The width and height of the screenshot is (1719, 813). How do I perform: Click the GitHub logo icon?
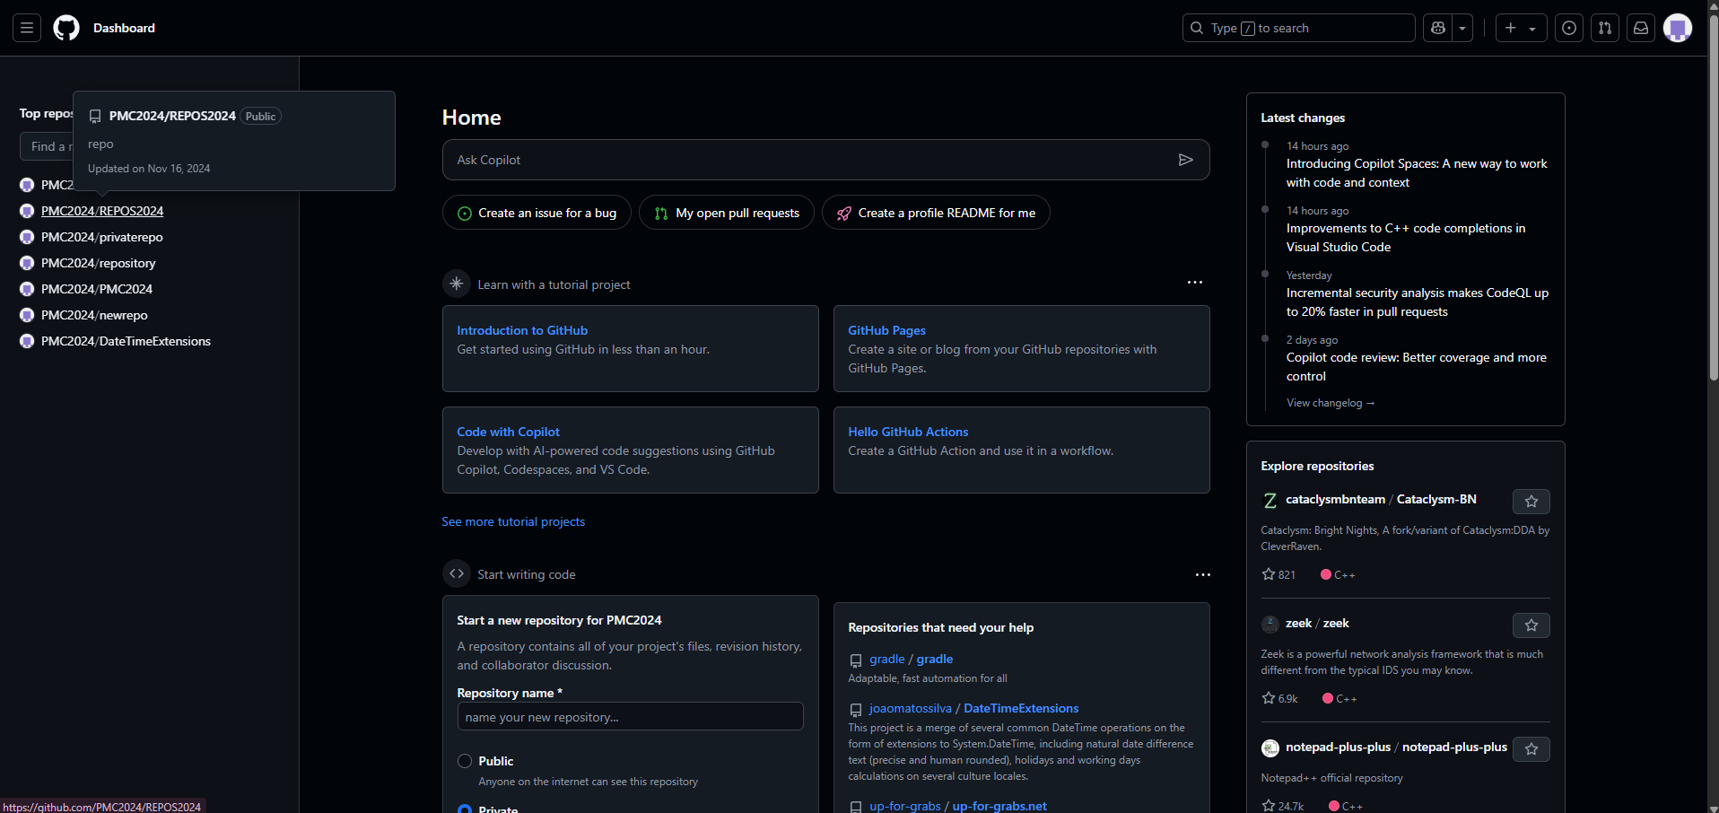66,28
